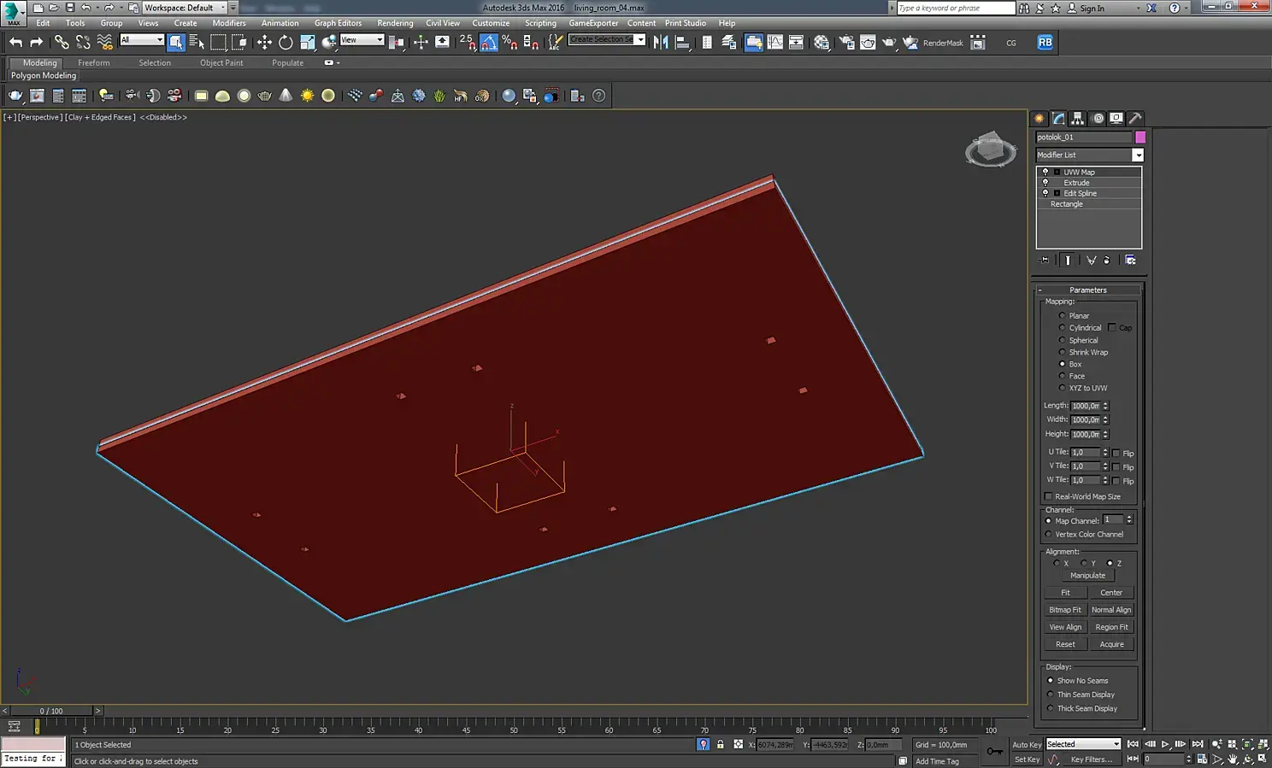Click the Mirror tool icon

point(661,42)
